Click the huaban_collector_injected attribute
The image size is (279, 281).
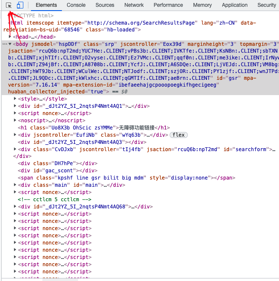(x=57, y=92)
